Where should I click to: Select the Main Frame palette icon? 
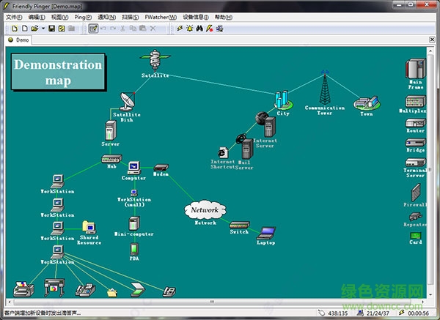tap(416, 70)
